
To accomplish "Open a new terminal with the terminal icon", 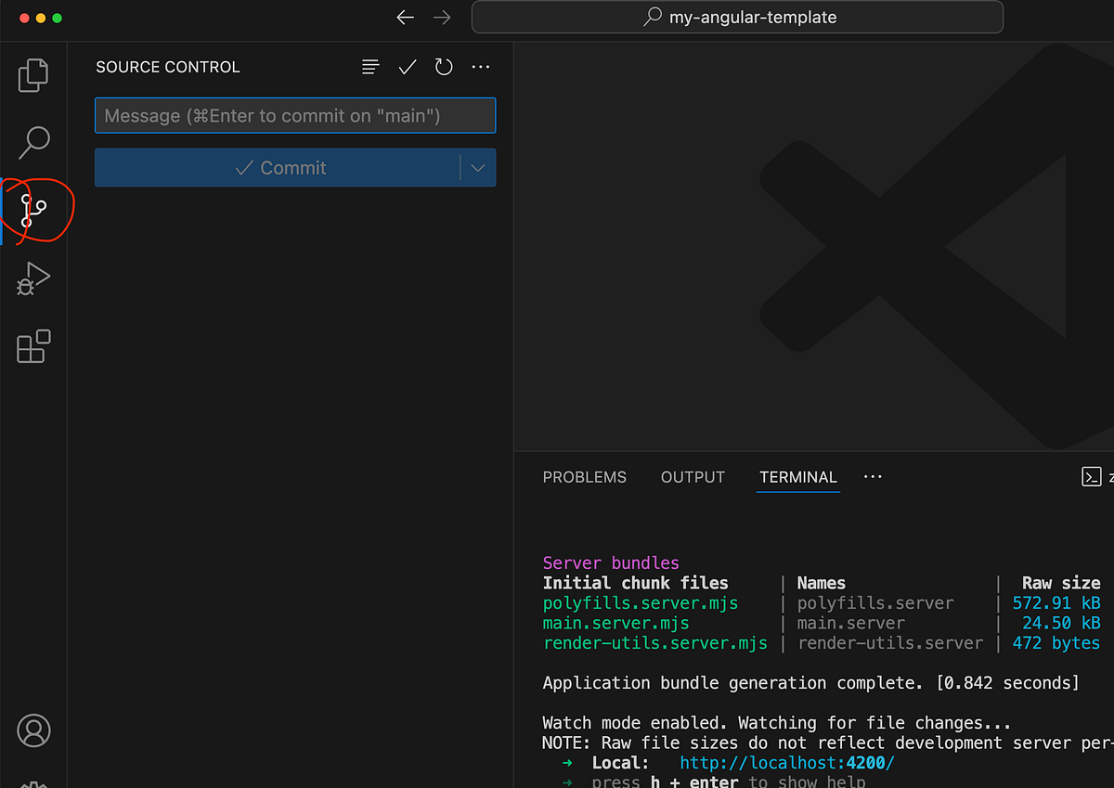I will click(1092, 476).
